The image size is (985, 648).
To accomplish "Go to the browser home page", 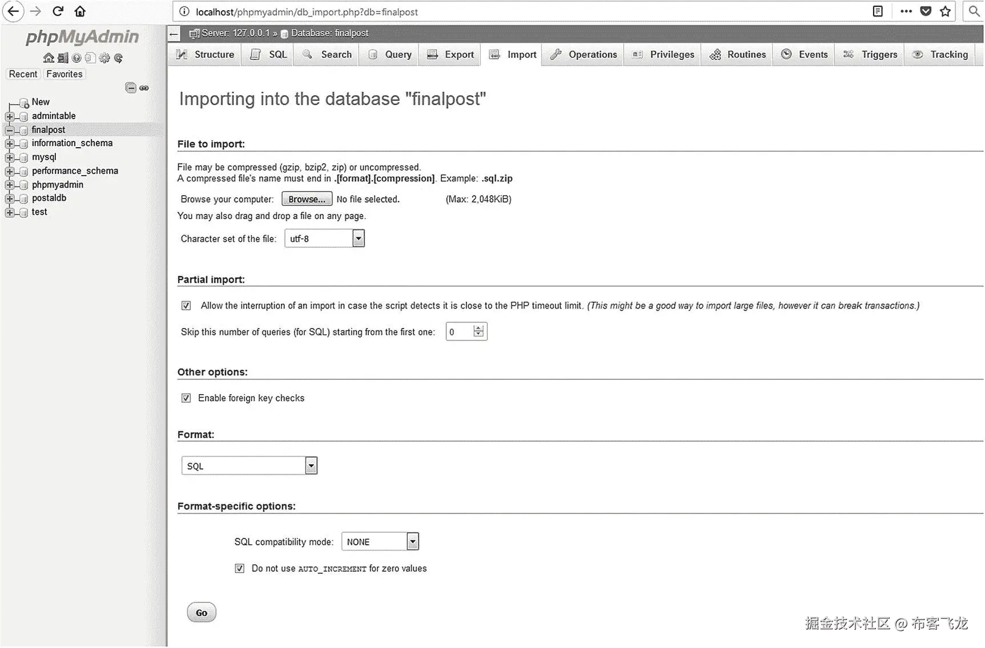I will (x=80, y=11).
